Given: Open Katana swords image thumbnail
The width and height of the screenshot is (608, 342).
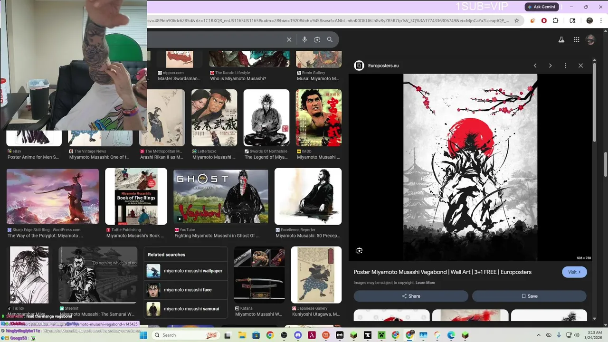Looking at the screenshot, I should pos(259,275).
